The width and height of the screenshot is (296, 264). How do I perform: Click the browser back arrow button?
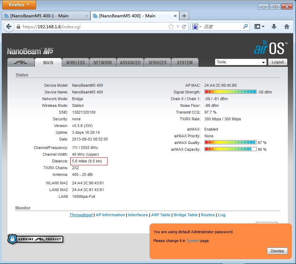pyautogui.click(x=9, y=27)
